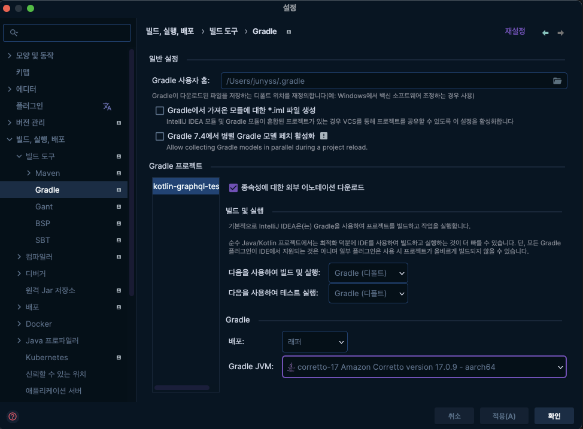583x429 pixels.
Task: Enable *.iml 파일 생성 checkbox
Action: (x=160, y=111)
